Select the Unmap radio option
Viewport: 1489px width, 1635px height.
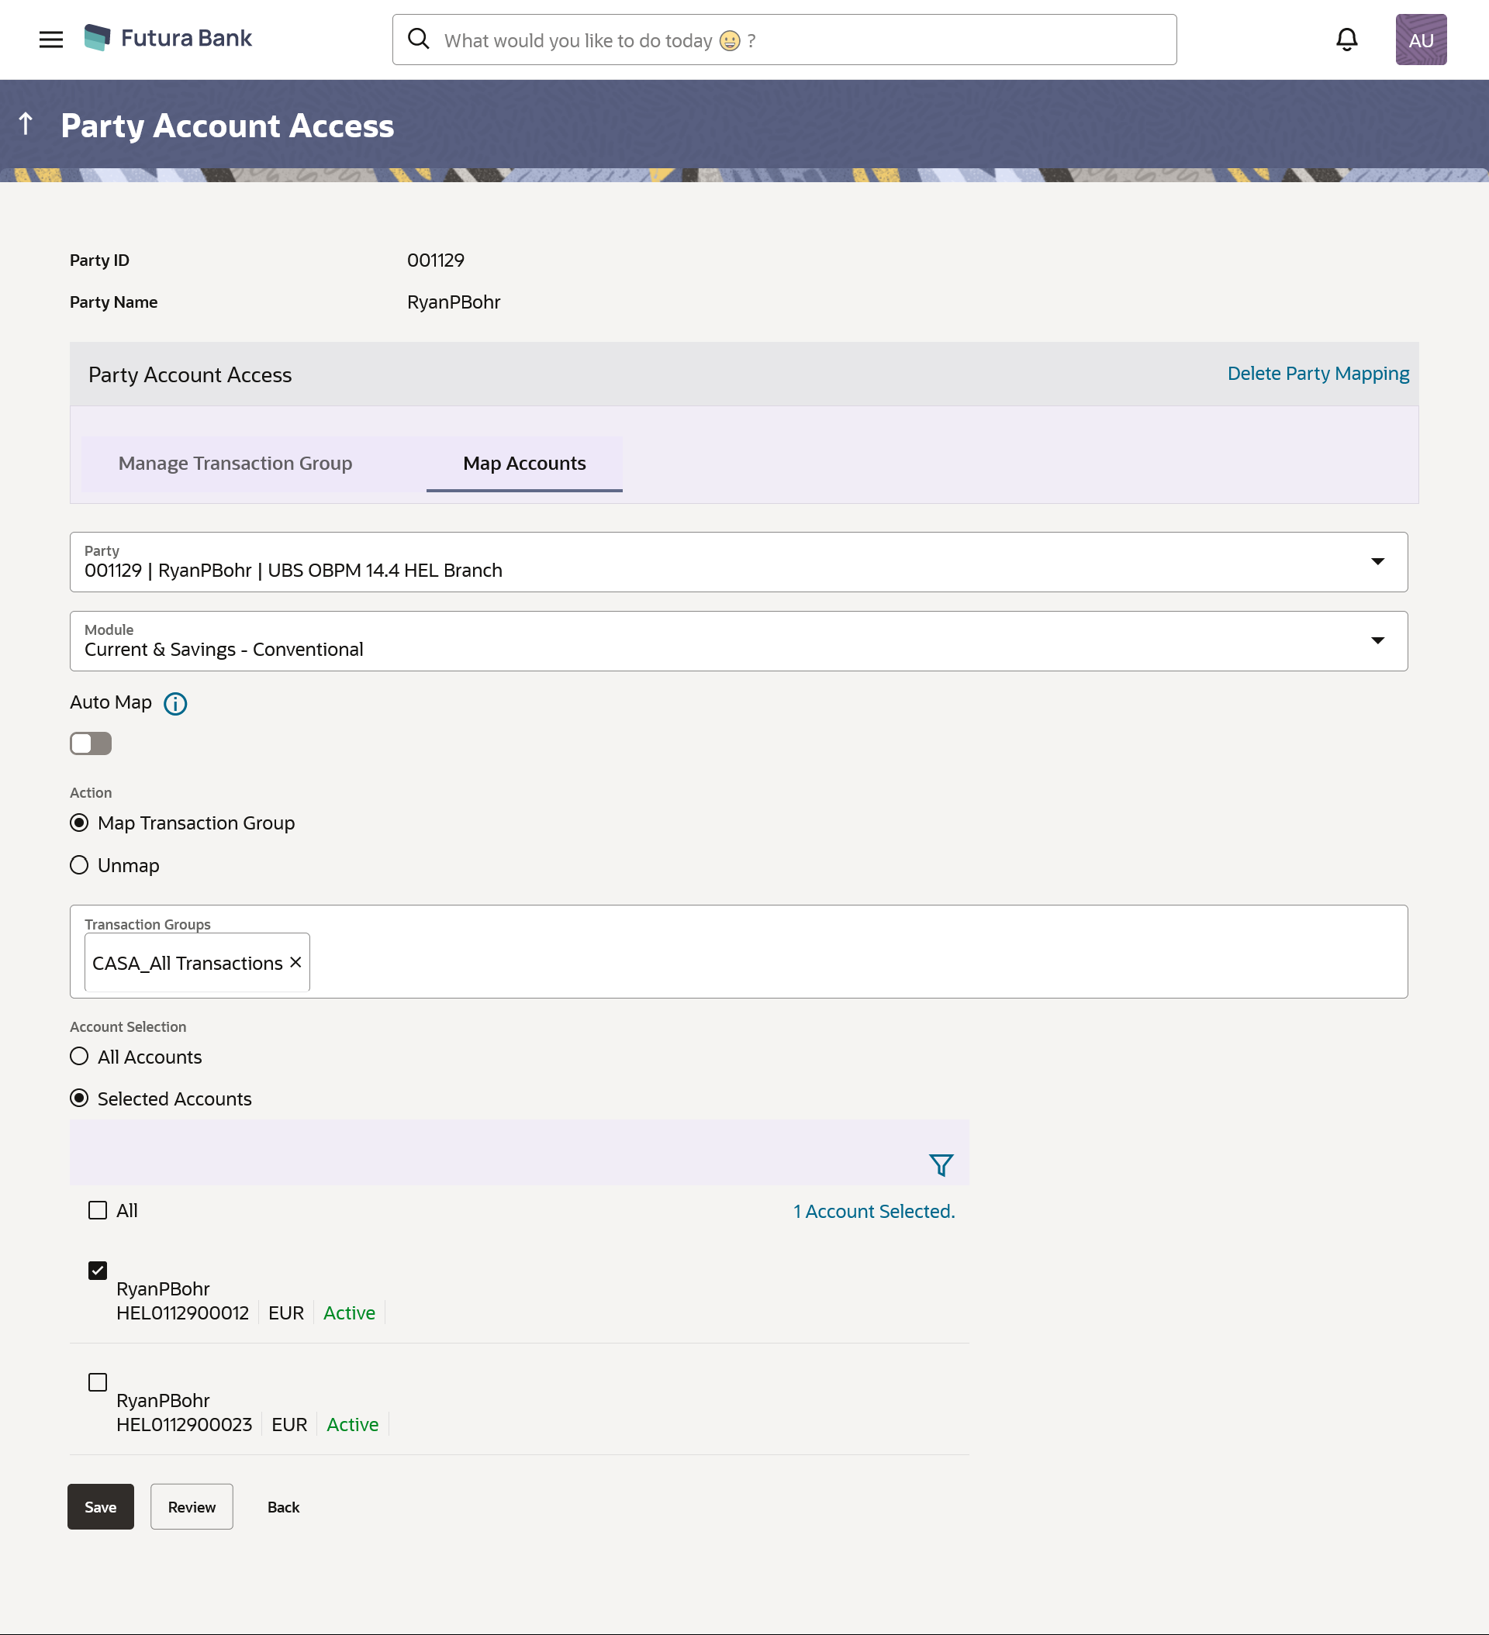tap(80, 865)
